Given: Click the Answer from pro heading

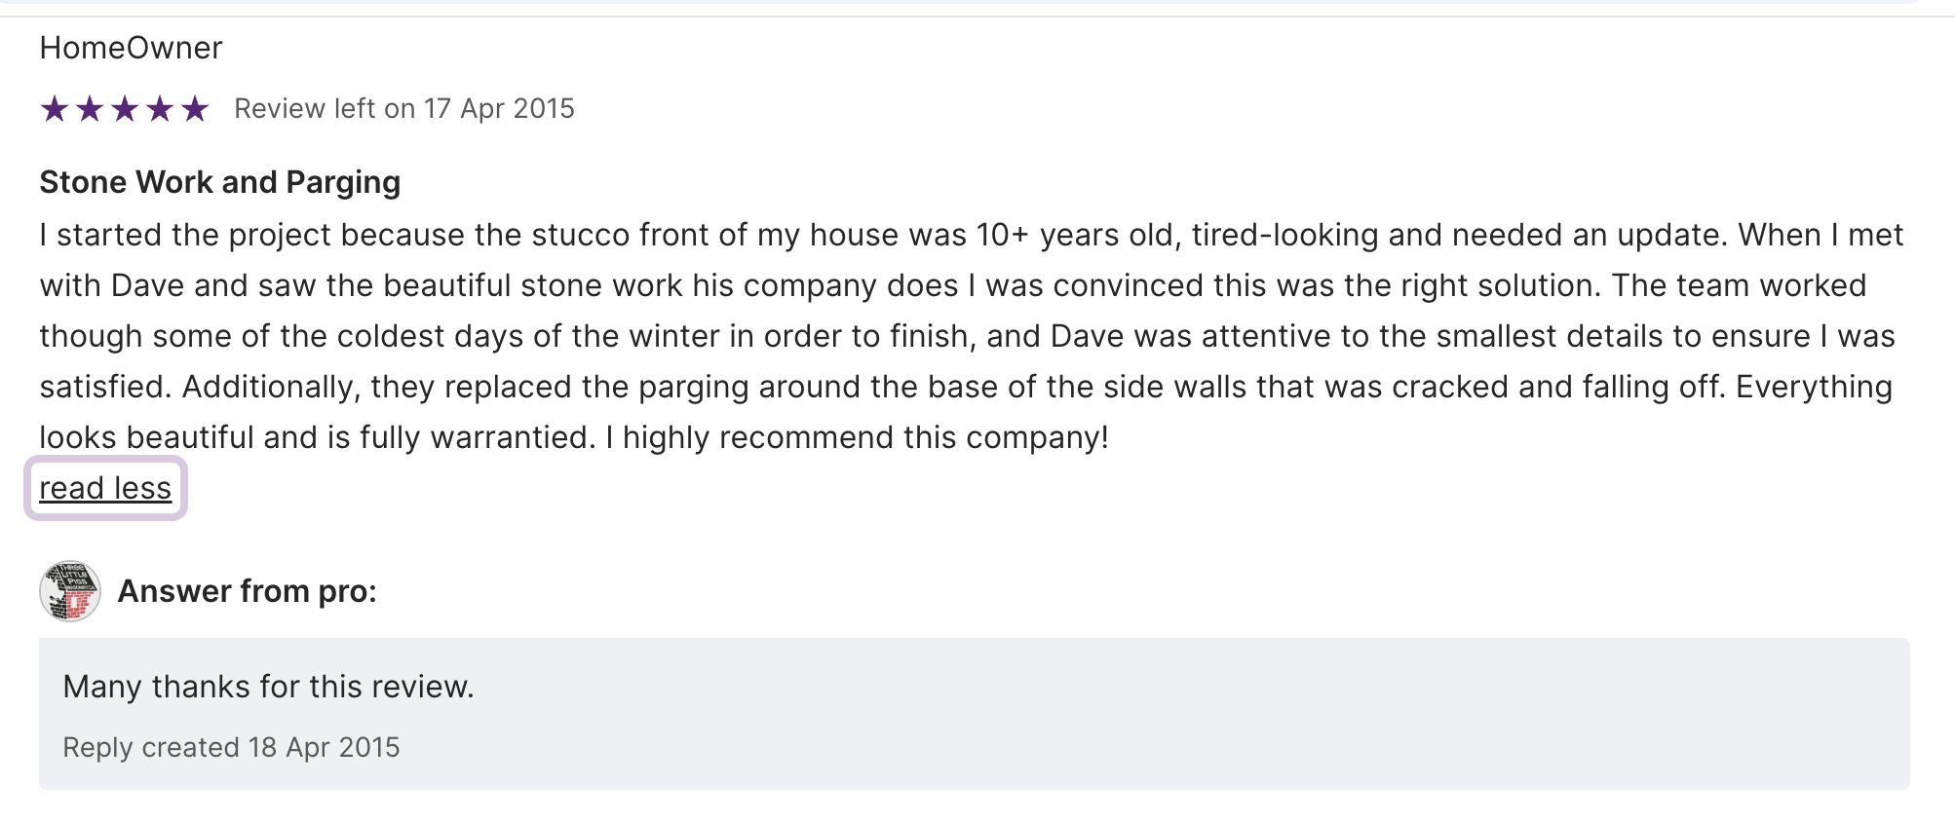Looking at the screenshot, I should pos(247,591).
